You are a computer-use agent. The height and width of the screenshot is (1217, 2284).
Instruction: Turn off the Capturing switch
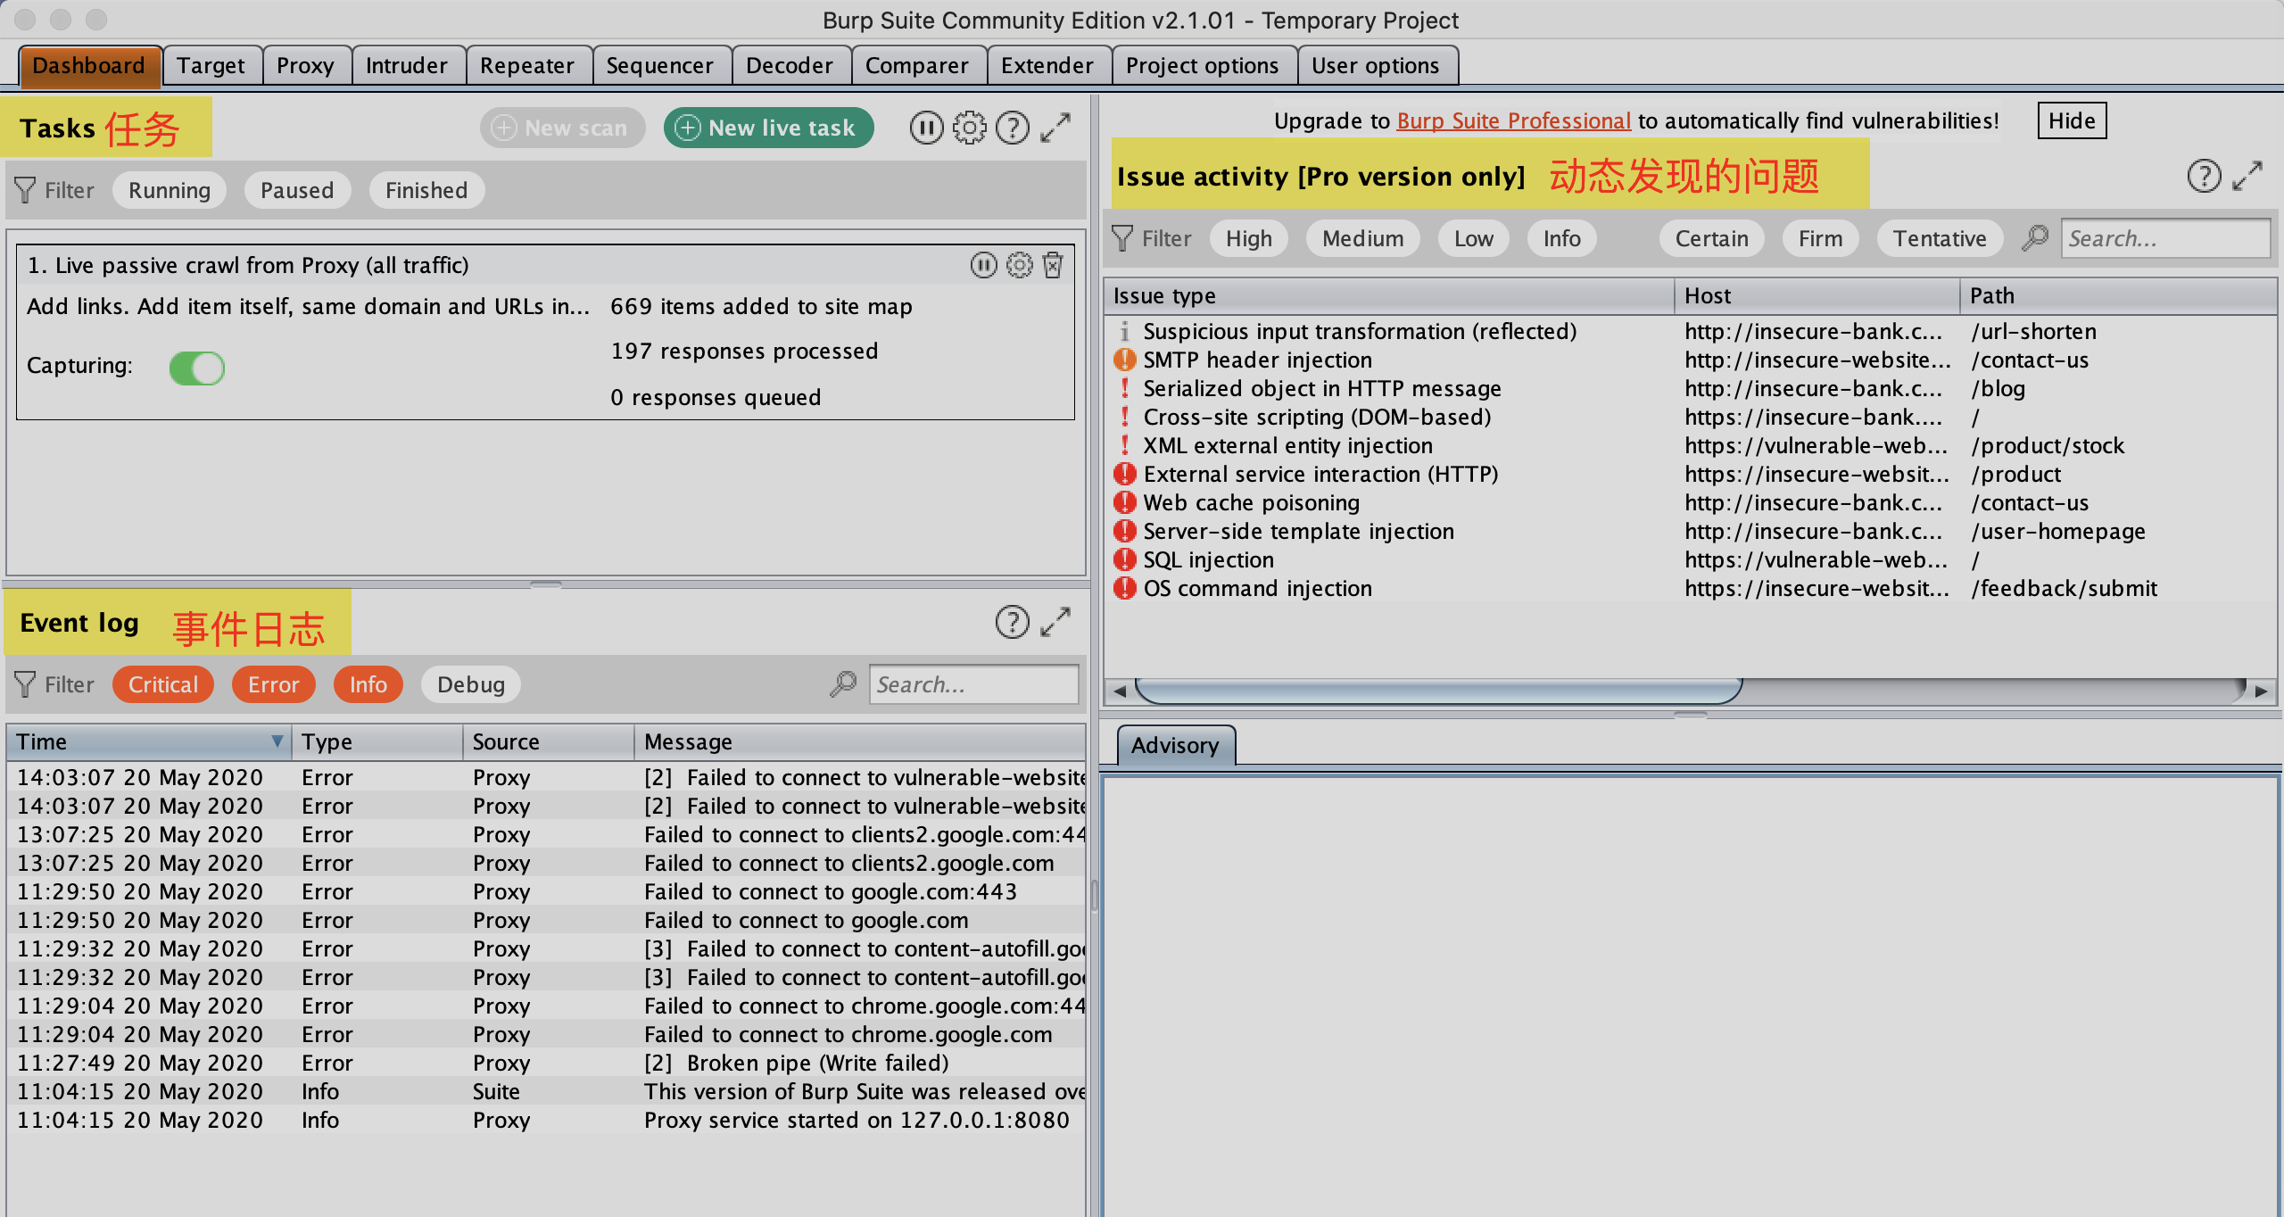click(x=197, y=368)
